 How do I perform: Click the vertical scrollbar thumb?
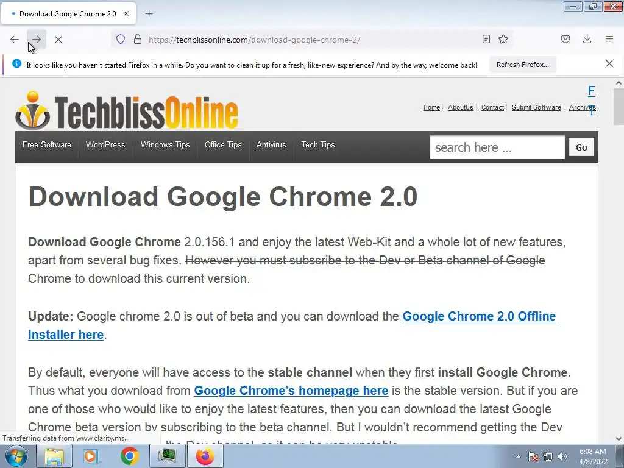619,107
